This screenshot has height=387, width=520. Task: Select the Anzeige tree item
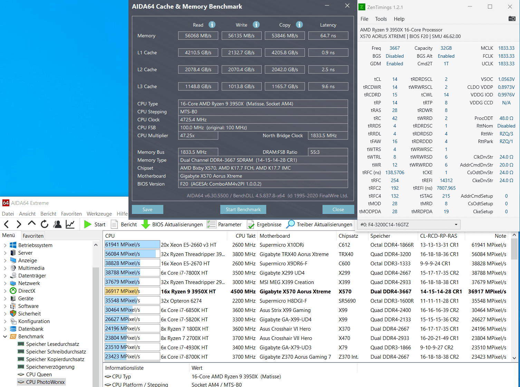coord(28,261)
